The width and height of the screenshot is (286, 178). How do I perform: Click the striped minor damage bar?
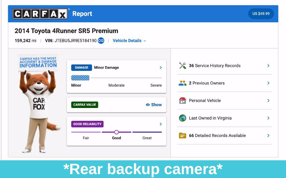coord(80,78)
